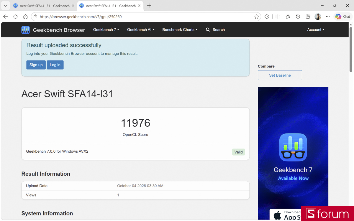Screen dimensions: 354x221
Task: Enable split screen view icon
Action: 278,17
